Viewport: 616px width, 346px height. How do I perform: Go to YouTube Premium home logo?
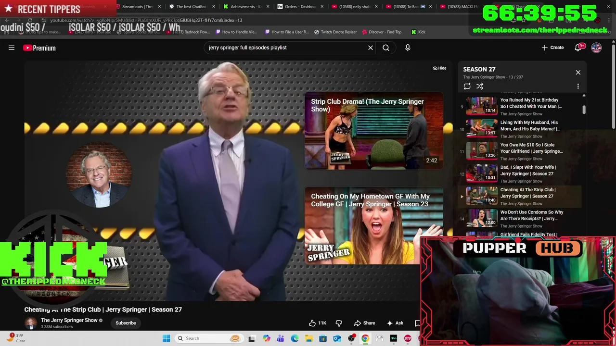[39, 48]
